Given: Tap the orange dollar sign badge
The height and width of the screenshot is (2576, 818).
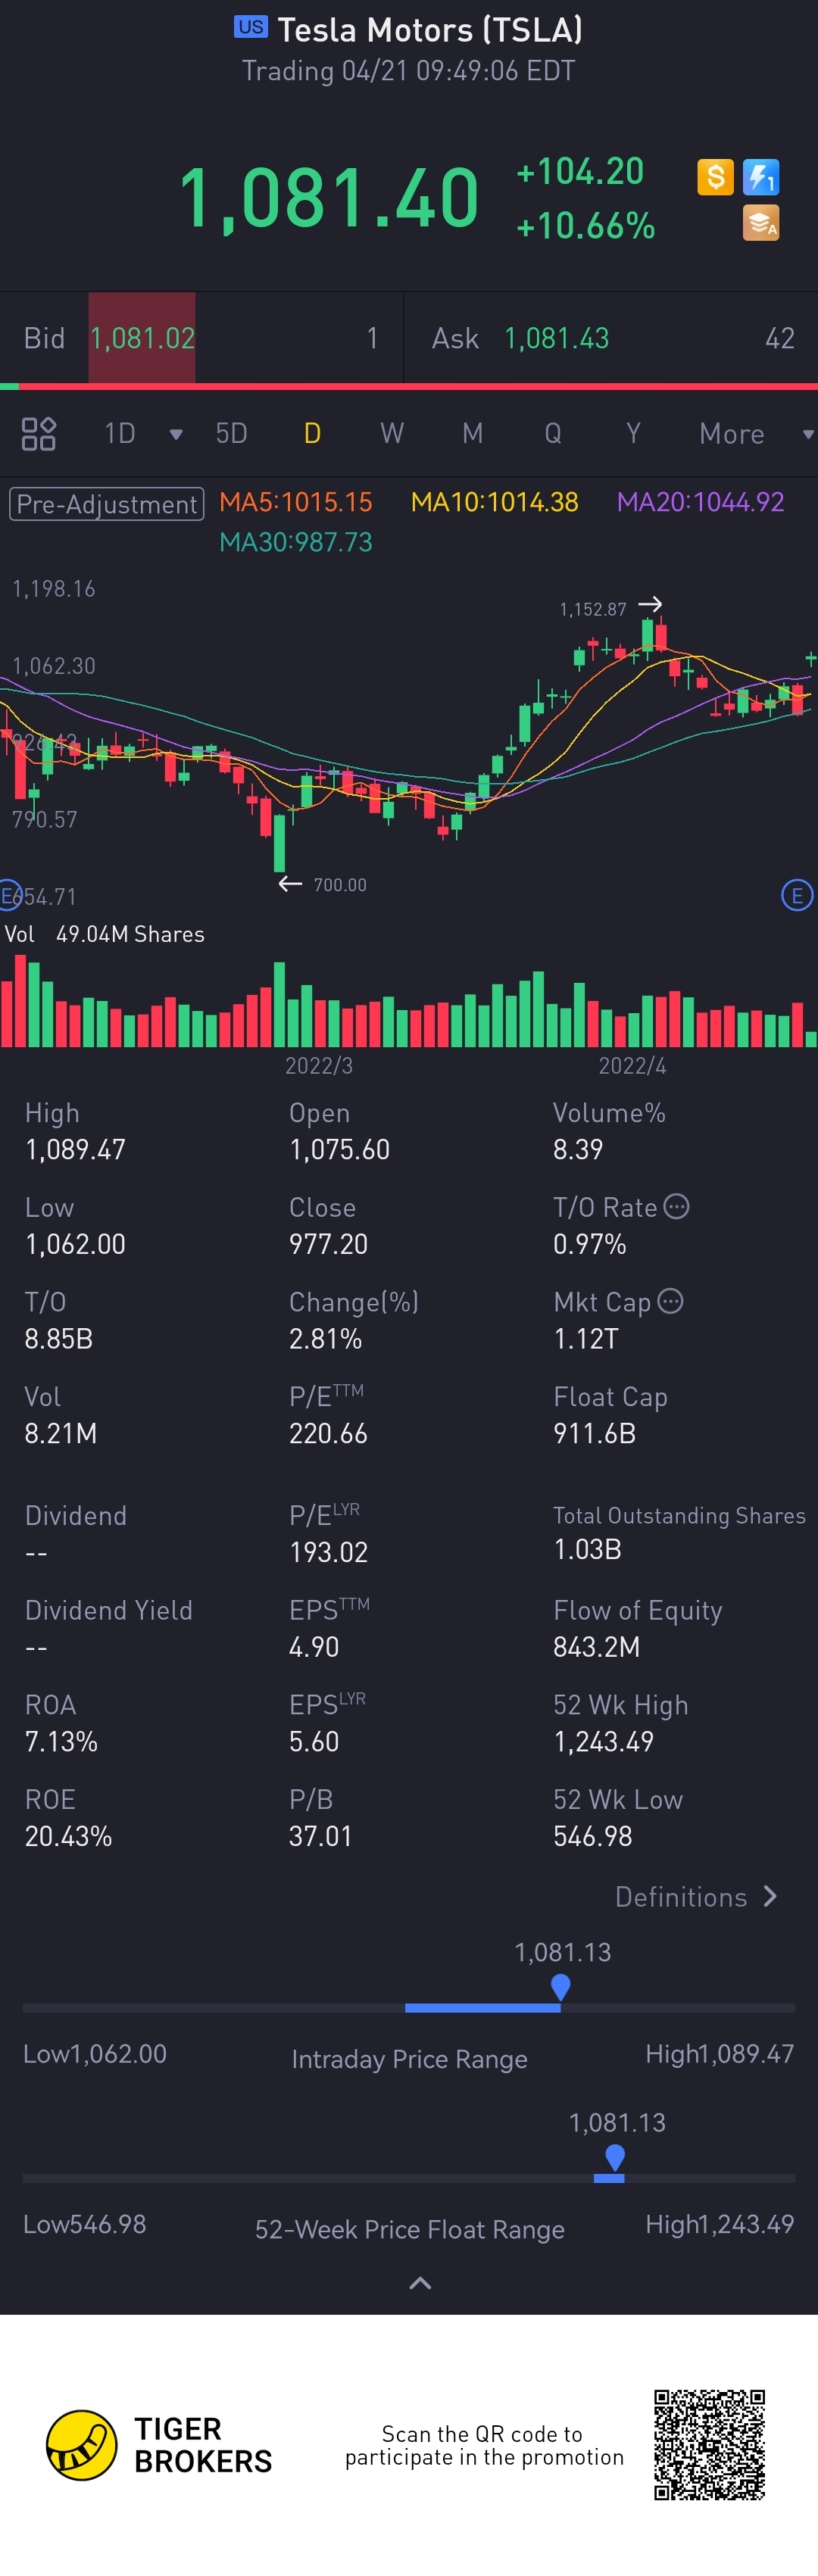Looking at the screenshot, I should [715, 177].
